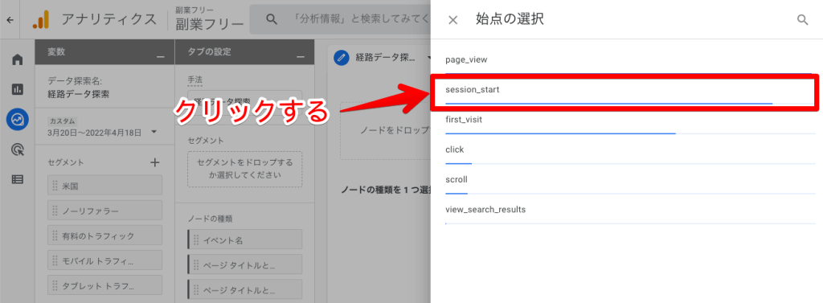
Task: Open the Explore sidebar icon
Action: point(18,120)
